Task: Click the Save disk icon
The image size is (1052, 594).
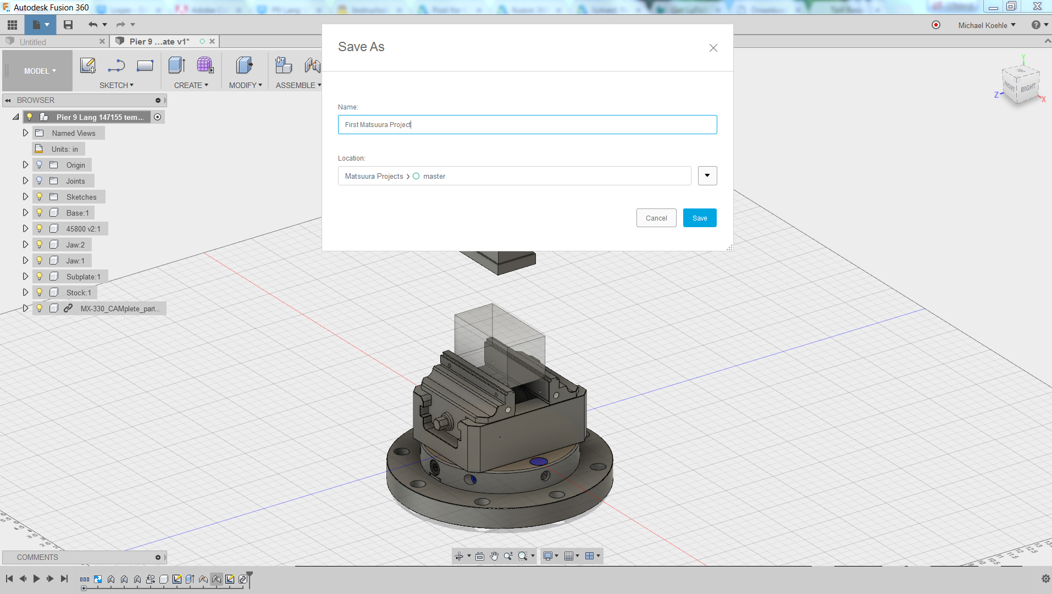Action: click(x=68, y=25)
